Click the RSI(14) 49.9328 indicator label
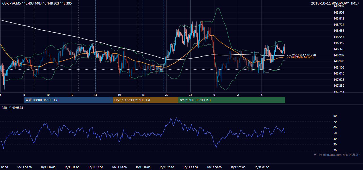This screenshot has width=363, height=170. (x=12, y=108)
